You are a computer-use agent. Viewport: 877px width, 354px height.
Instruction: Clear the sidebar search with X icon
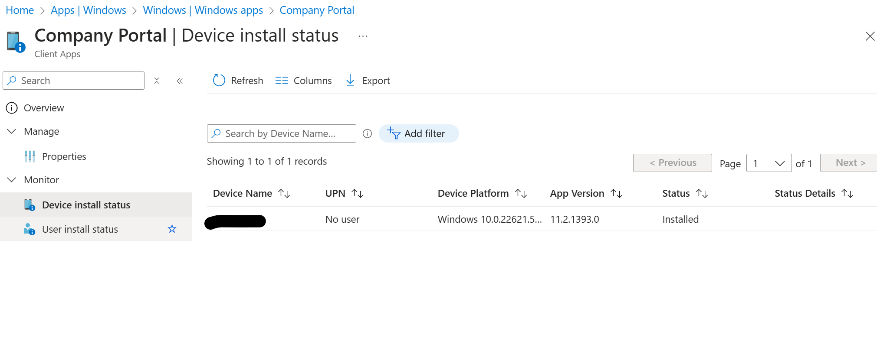click(x=157, y=81)
